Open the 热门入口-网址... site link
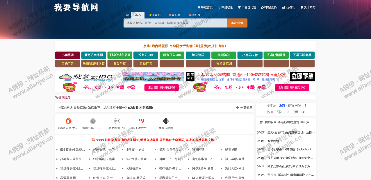 coord(236,168)
